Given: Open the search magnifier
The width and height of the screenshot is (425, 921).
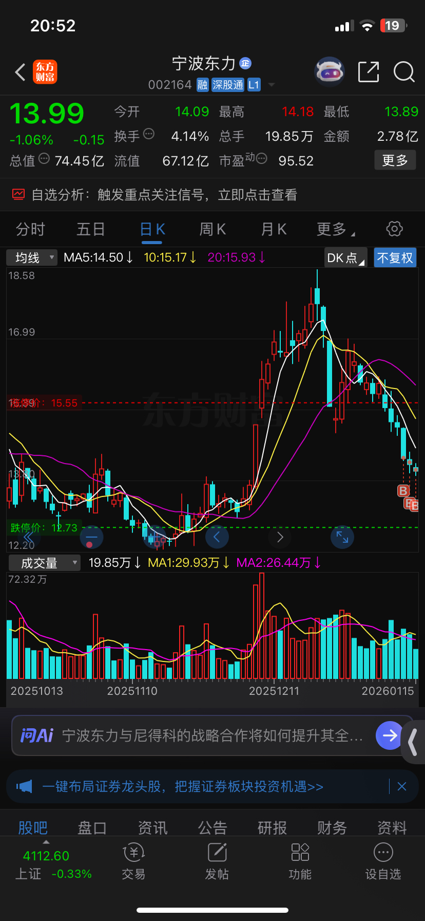Looking at the screenshot, I should 404,72.
